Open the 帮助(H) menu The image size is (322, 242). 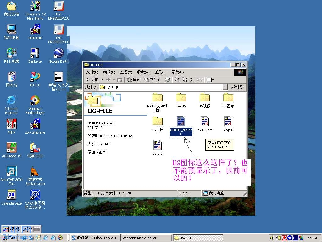178,72
